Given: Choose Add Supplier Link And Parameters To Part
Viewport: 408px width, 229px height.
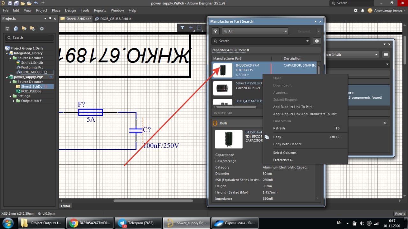Looking at the screenshot, I should pyautogui.click(x=305, y=114).
